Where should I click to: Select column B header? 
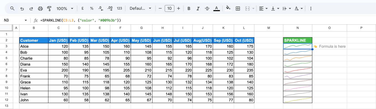(x=34, y=28)
